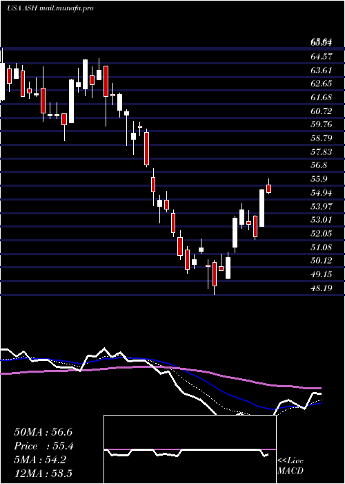
Task: Click the 53.97 price axis label
Action: pos(322,206)
